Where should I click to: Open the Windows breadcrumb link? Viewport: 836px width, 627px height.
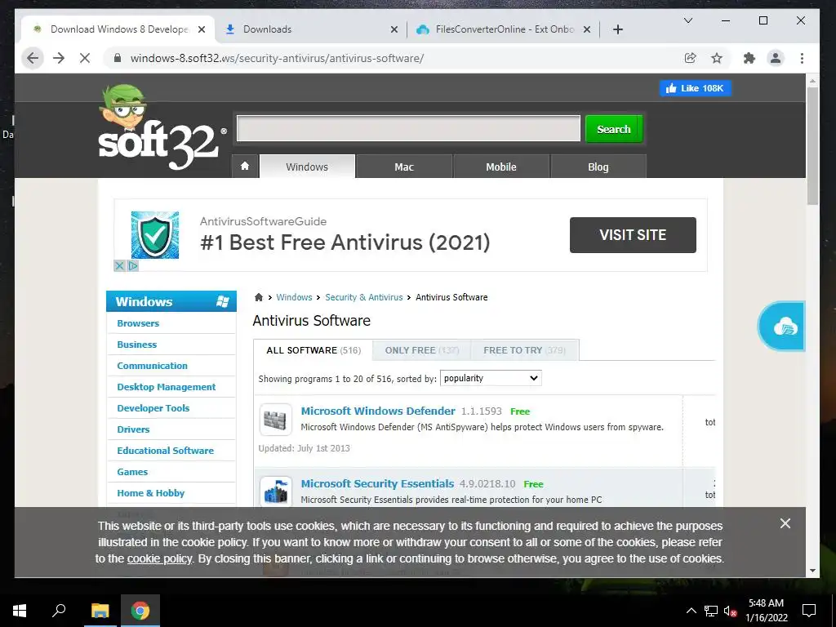pos(294,297)
